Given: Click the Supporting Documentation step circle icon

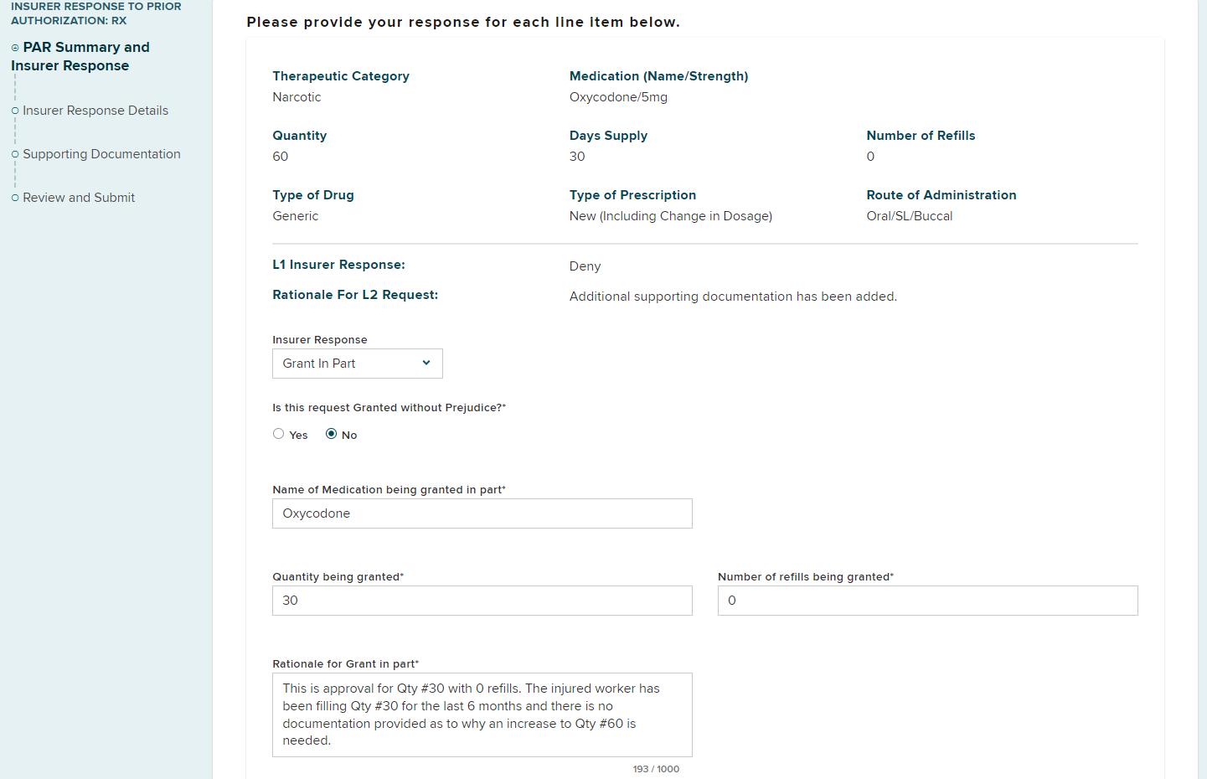Looking at the screenshot, I should tap(15, 154).
